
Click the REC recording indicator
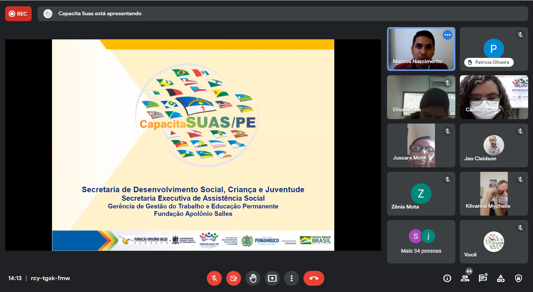[x=18, y=14]
